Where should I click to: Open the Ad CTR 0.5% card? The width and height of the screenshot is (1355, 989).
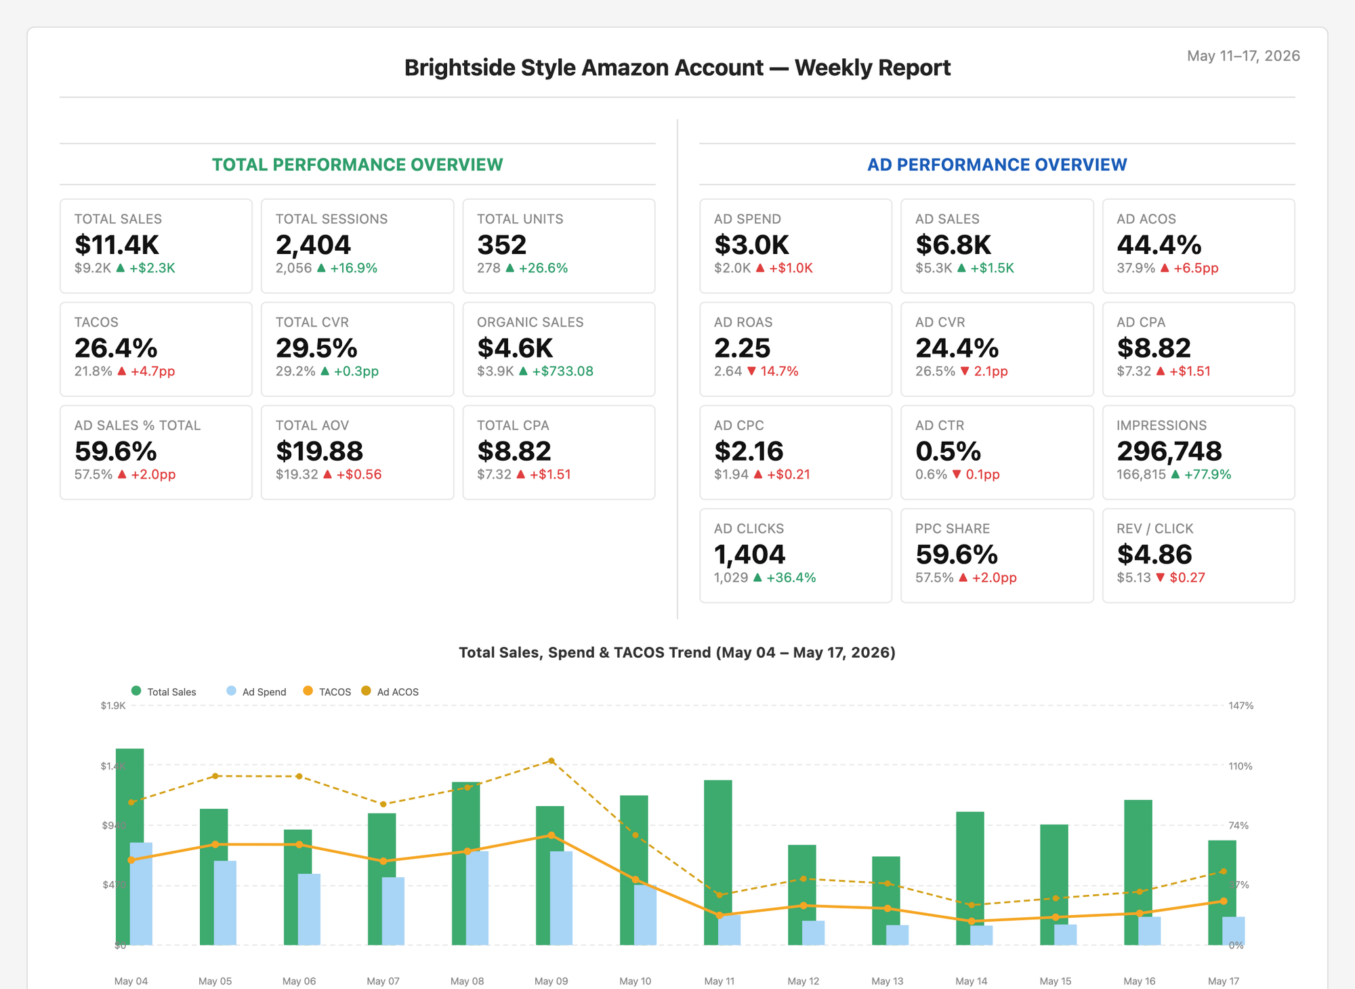pos(997,453)
